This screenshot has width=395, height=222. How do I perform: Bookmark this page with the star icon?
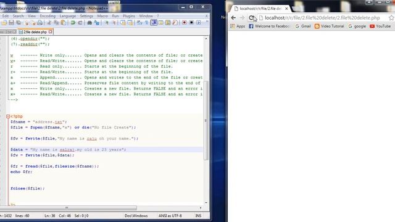[391, 18]
